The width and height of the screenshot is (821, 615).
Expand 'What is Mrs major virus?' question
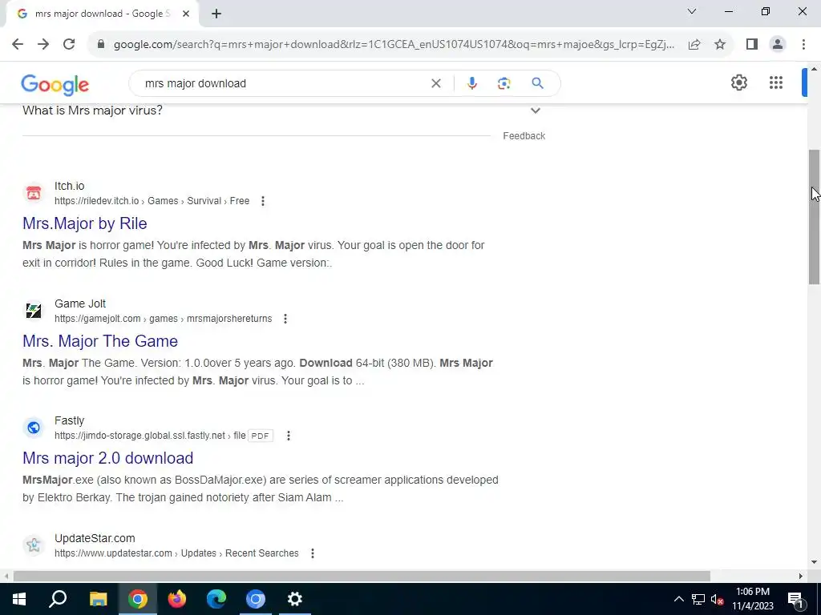[x=281, y=111]
